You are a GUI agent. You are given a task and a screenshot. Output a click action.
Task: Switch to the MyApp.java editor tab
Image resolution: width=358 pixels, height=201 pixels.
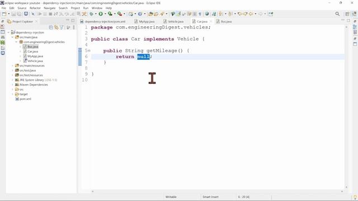click(x=144, y=21)
